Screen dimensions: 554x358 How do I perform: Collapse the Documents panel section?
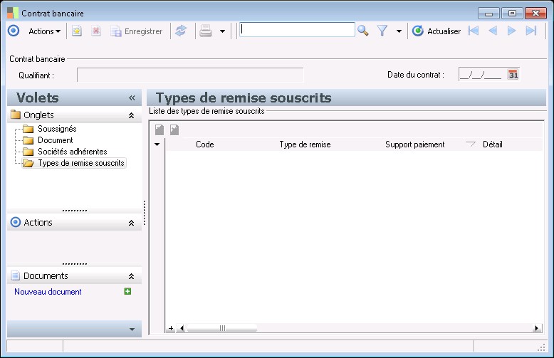click(x=132, y=276)
